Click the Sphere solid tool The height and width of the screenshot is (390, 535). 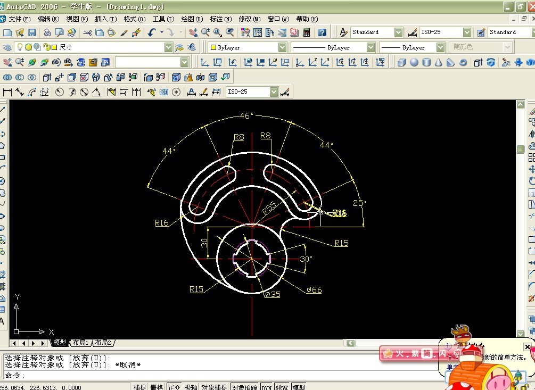tap(414, 62)
